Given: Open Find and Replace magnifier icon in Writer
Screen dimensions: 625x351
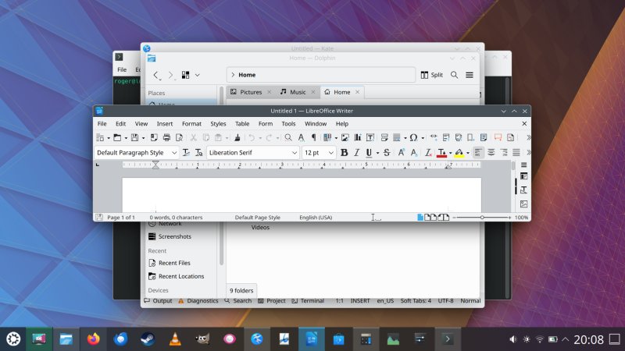Looking at the screenshot, I should click(x=288, y=138).
